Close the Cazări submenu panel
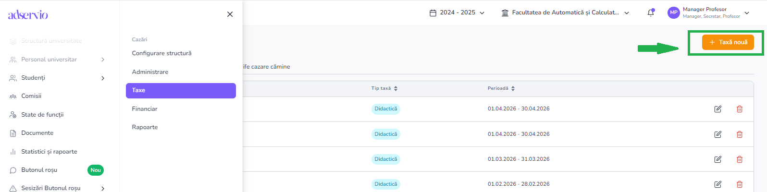Screen dimensions: 767x192 (230, 14)
